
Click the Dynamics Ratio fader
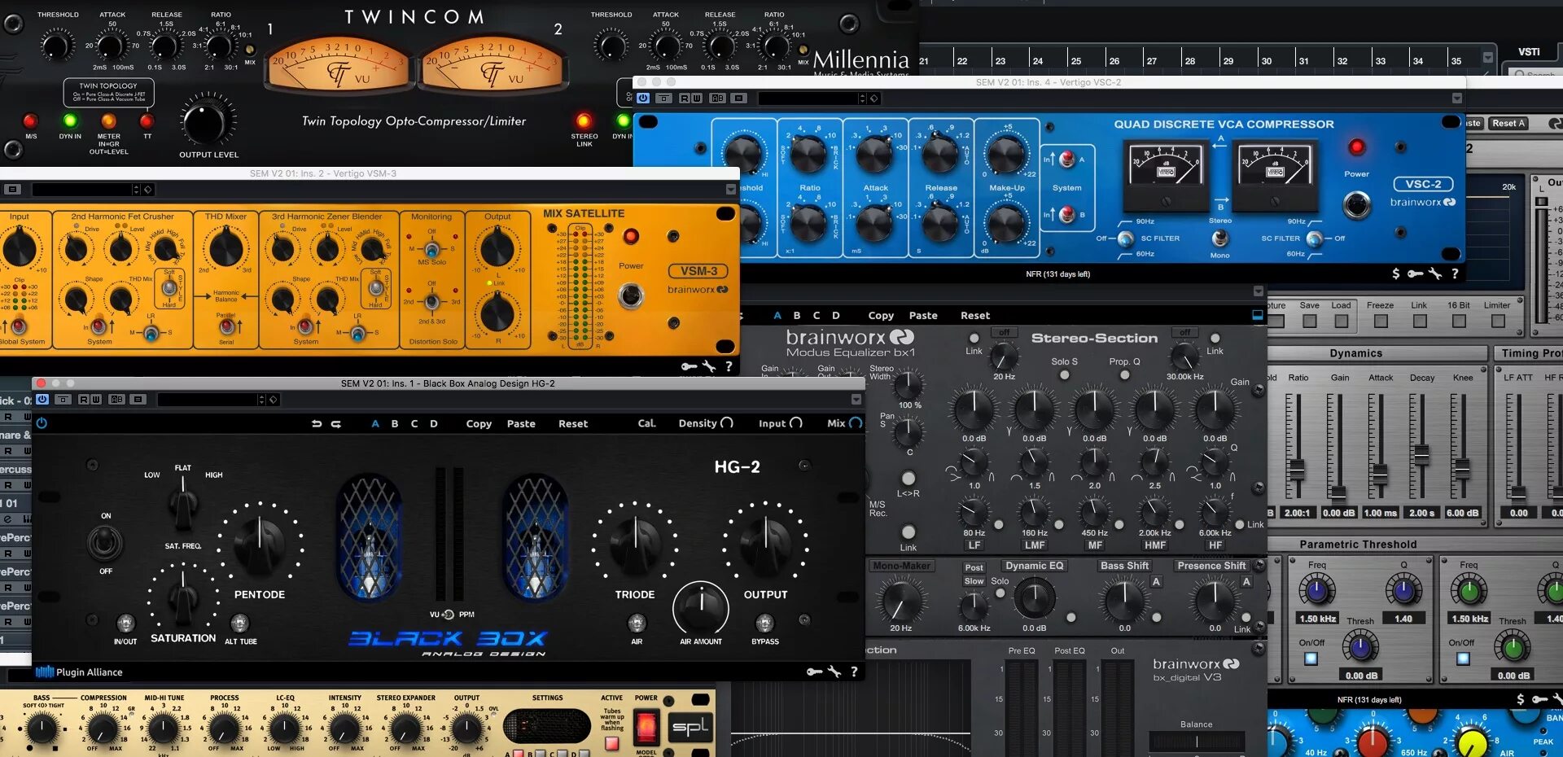[1296, 469]
